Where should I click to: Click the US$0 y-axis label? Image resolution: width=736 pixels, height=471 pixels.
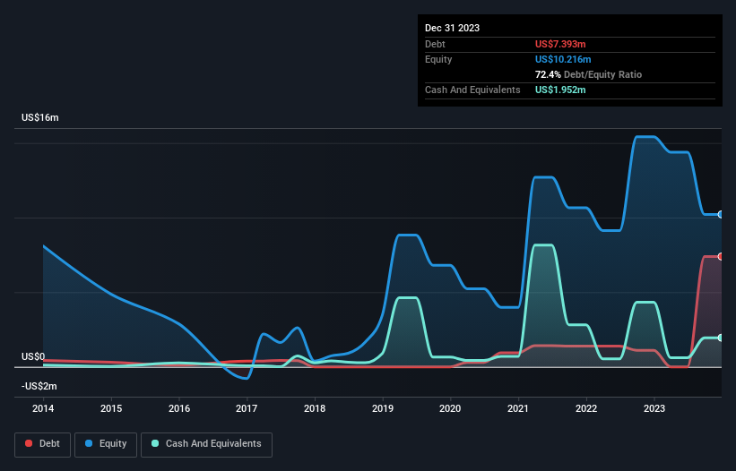pos(33,356)
